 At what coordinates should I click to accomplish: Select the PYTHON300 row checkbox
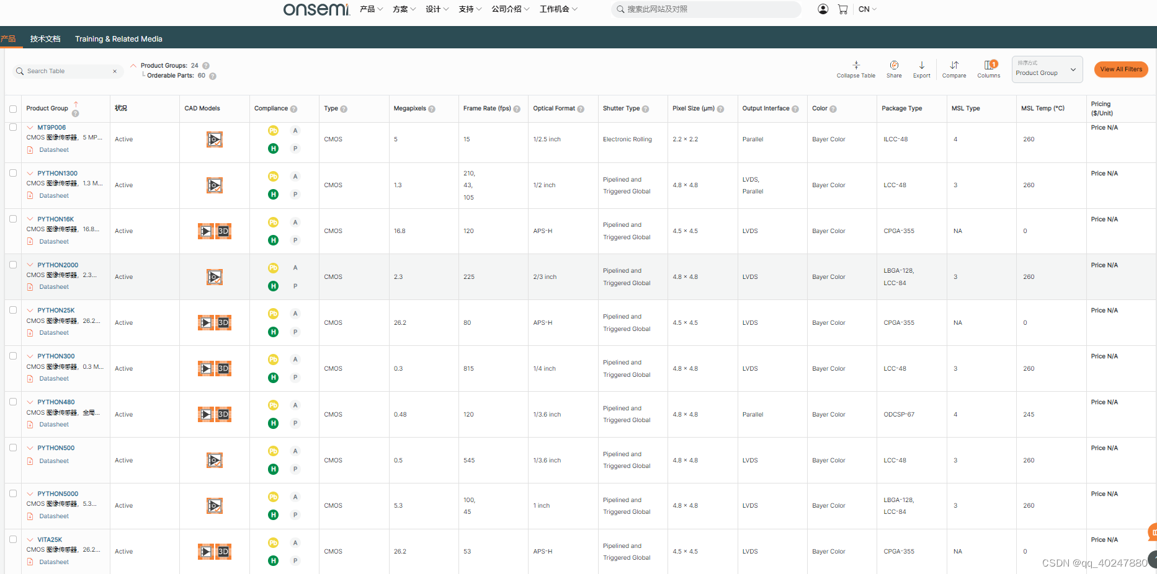pos(13,356)
